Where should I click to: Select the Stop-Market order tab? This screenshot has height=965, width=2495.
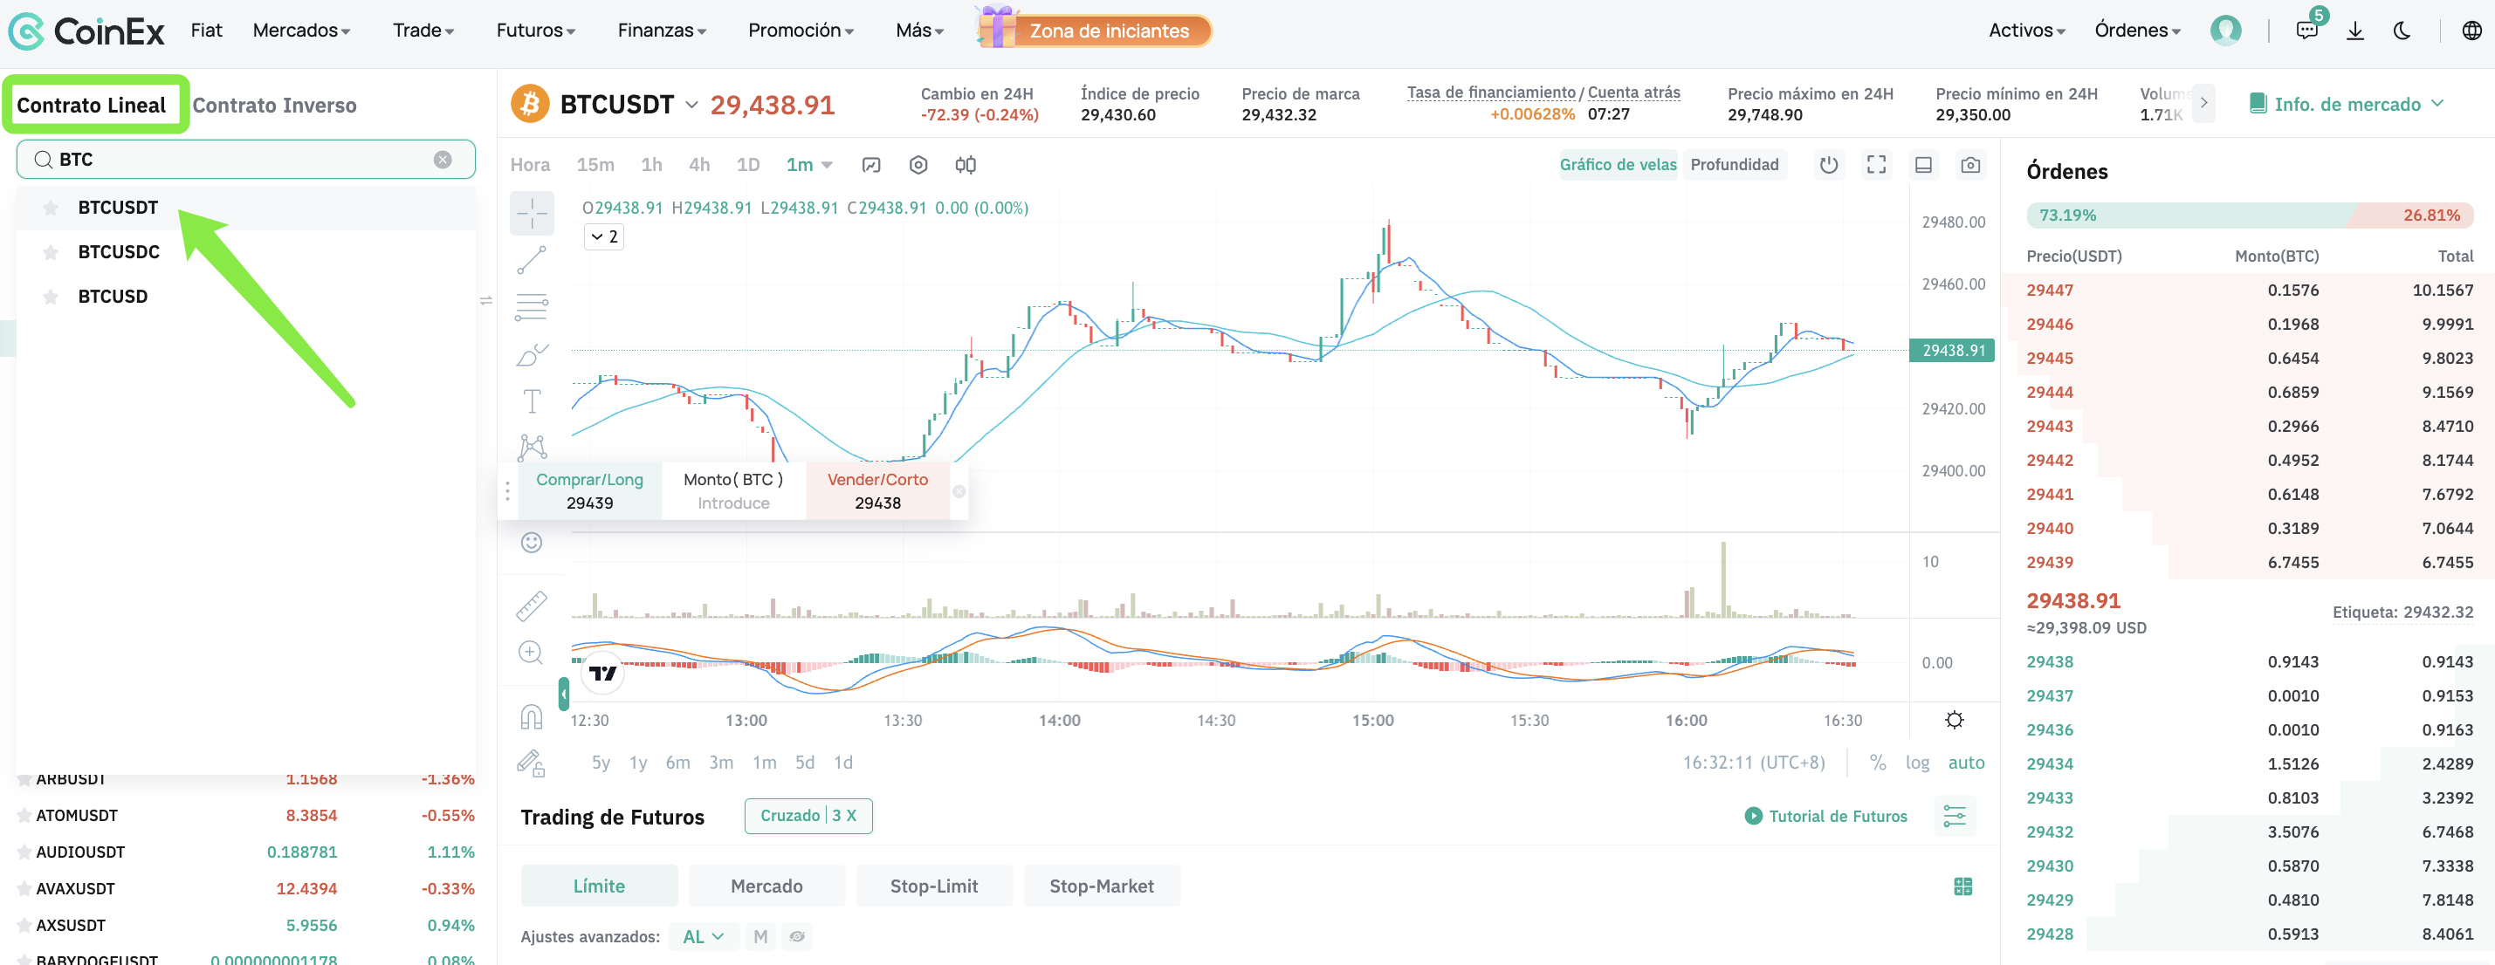click(1101, 886)
